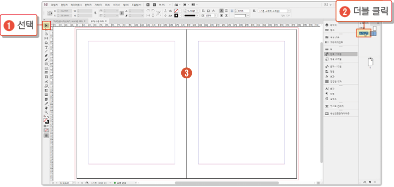This screenshot has width=394, height=187.
Task: Open the page selector dropdown in status bar
Action: pos(74,183)
